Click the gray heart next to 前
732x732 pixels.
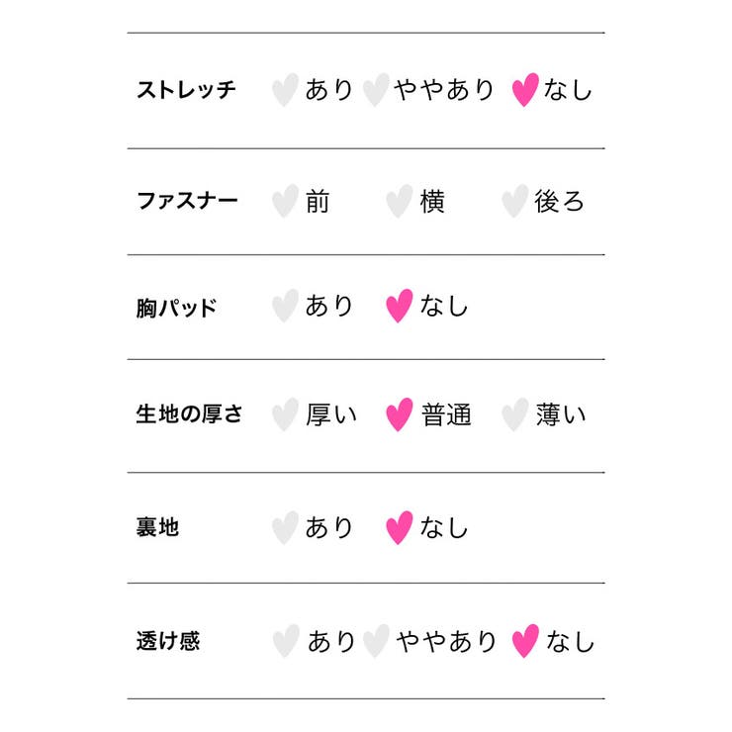click(285, 202)
